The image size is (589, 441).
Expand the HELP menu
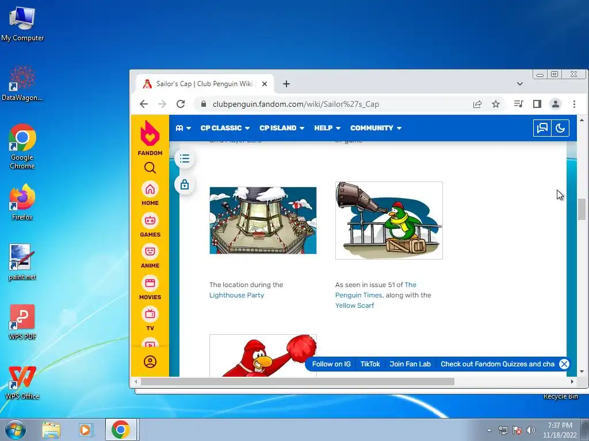[x=327, y=128]
